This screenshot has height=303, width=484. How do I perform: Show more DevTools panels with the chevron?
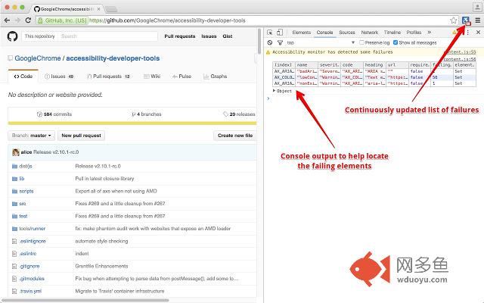429,32
